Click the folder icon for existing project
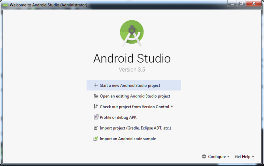 96,96
